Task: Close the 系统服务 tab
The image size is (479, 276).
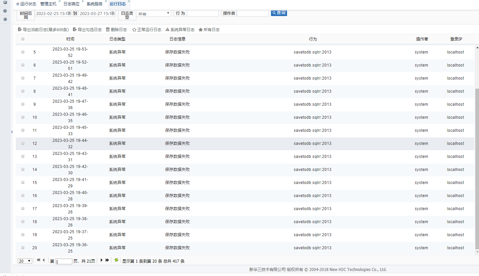Action: pos(106,1)
